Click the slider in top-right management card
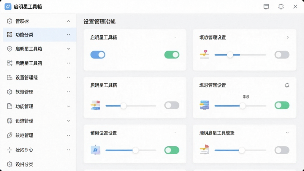 point(240,55)
